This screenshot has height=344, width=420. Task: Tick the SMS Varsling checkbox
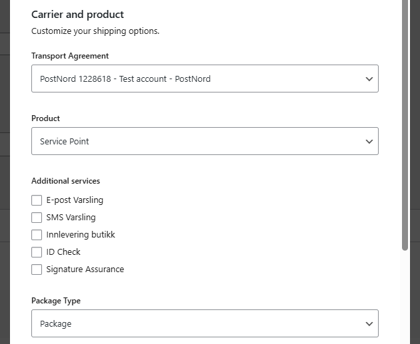tap(37, 217)
